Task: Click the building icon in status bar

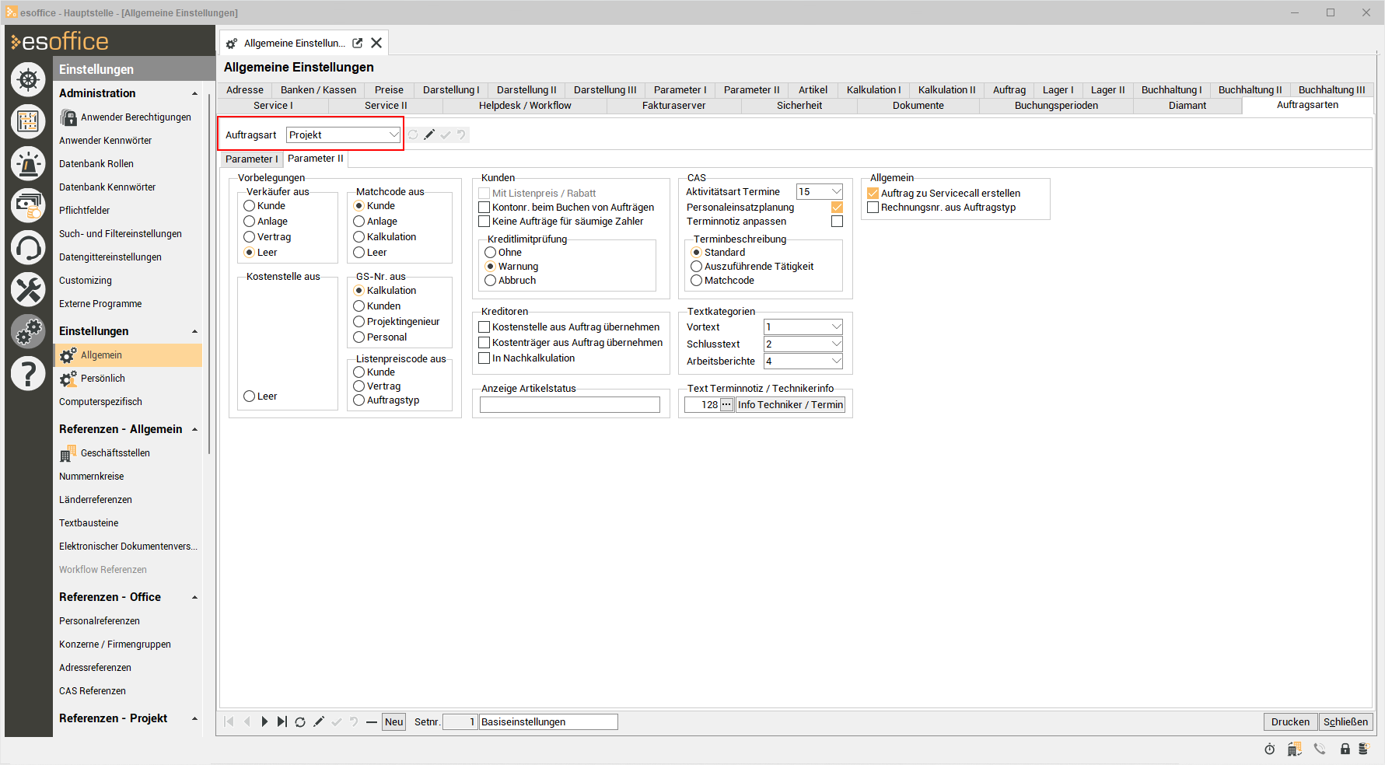Action: [x=1294, y=749]
